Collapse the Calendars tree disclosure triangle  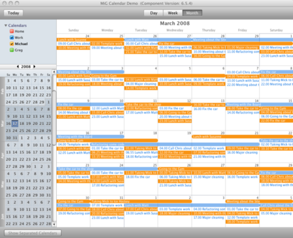(x=6, y=26)
